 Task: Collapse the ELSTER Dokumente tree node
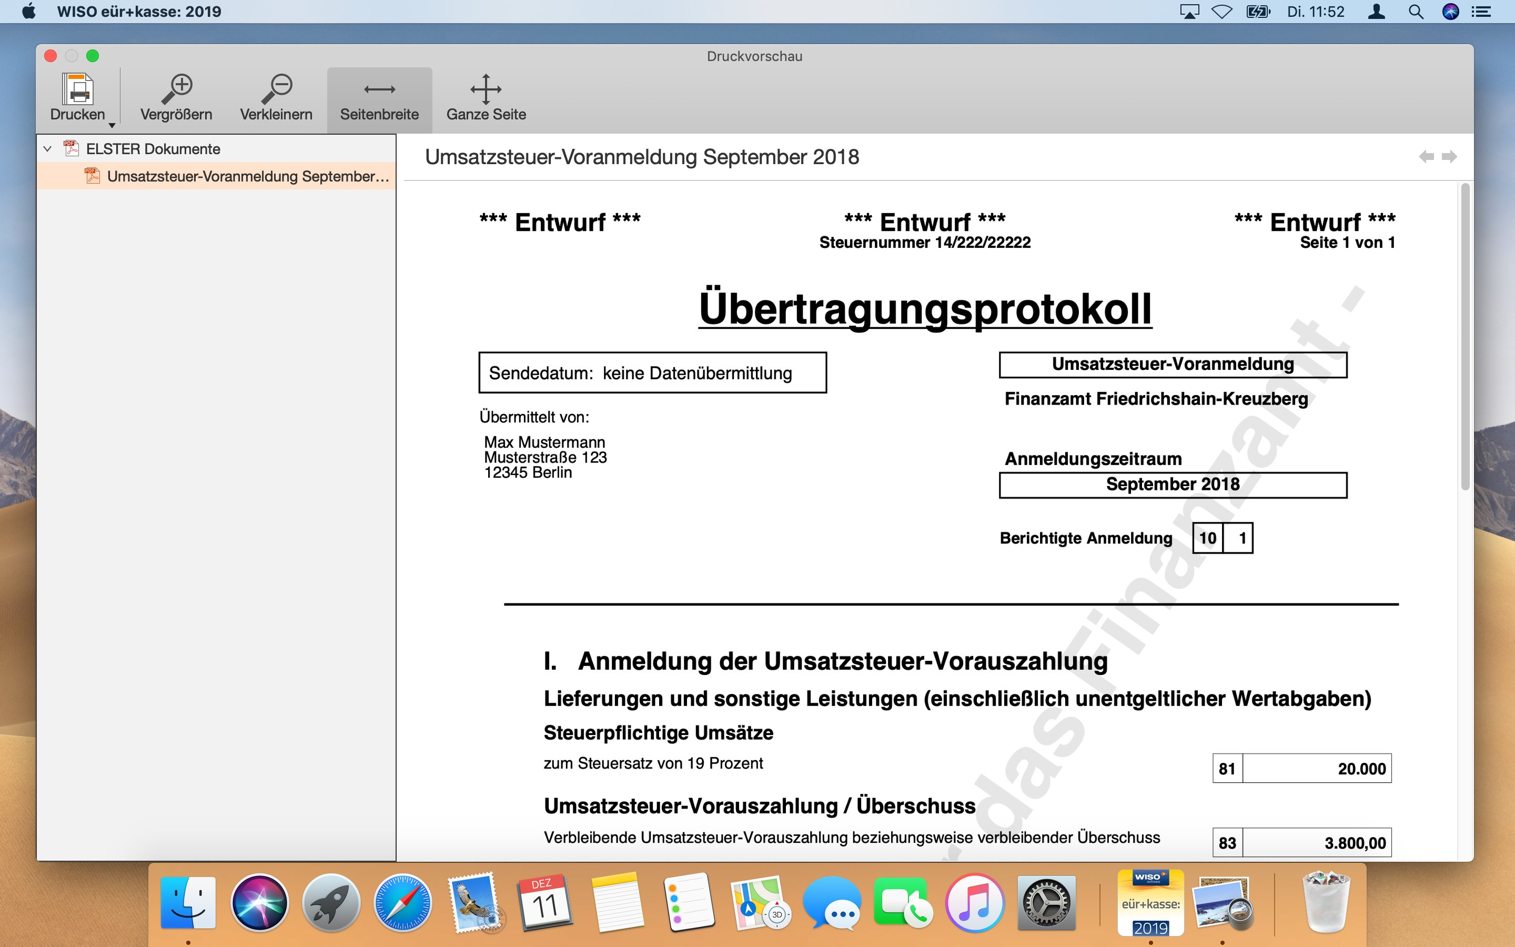click(x=47, y=149)
